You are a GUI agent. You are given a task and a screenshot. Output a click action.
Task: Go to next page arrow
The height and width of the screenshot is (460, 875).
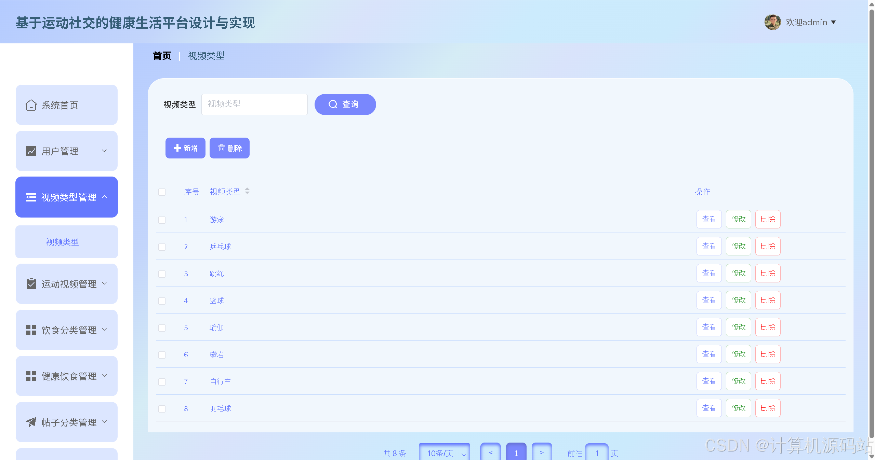[x=542, y=452]
